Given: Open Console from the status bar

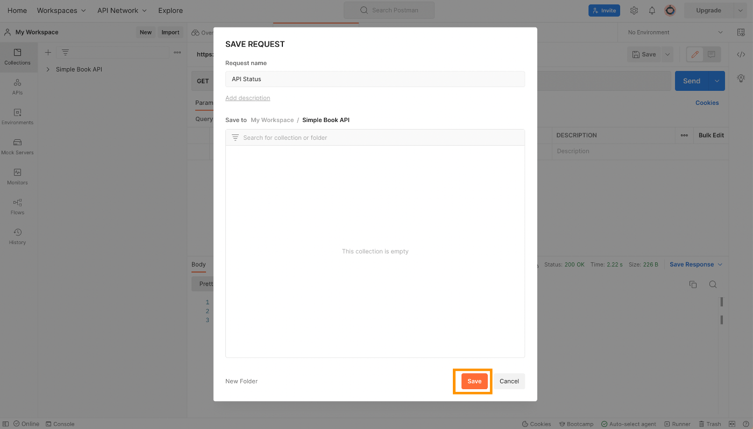Looking at the screenshot, I should tap(60, 424).
